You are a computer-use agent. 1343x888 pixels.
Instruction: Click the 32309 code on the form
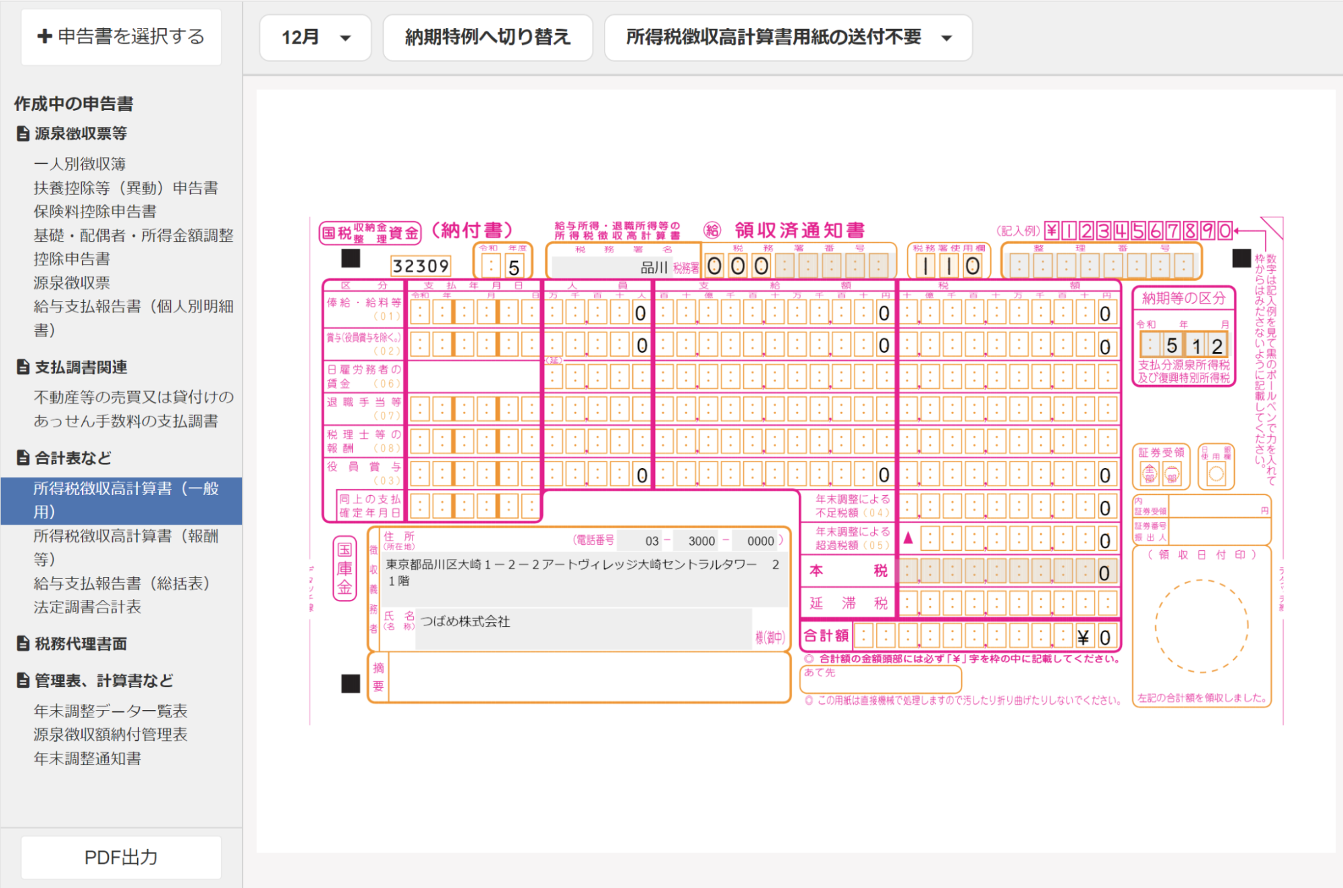[x=420, y=266]
